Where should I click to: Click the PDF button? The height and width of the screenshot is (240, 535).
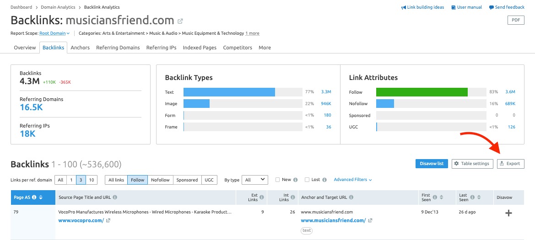(516, 20)
